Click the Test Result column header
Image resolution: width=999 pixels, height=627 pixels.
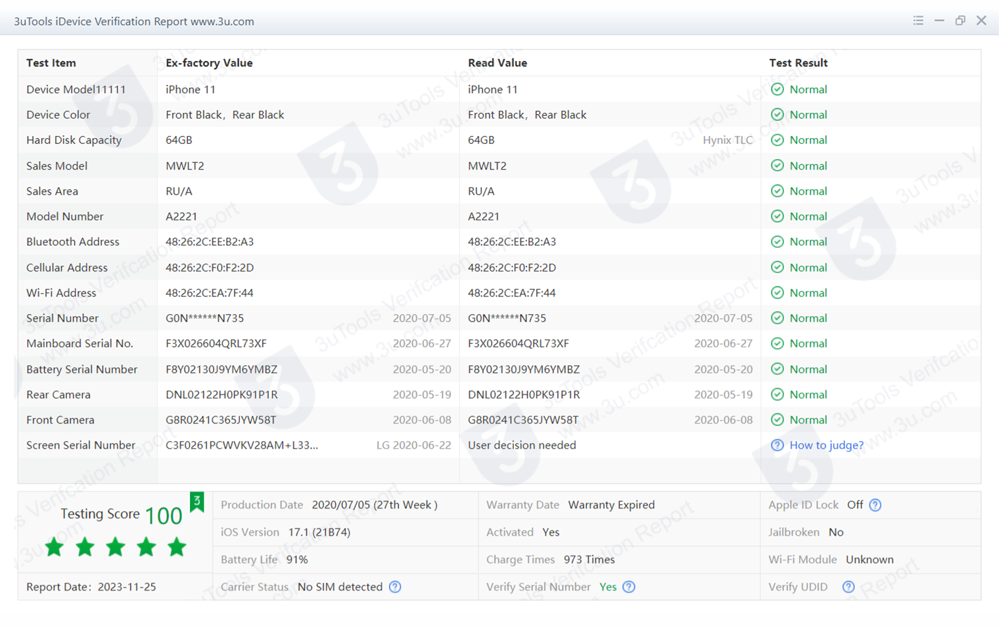[x=798, y=63]
